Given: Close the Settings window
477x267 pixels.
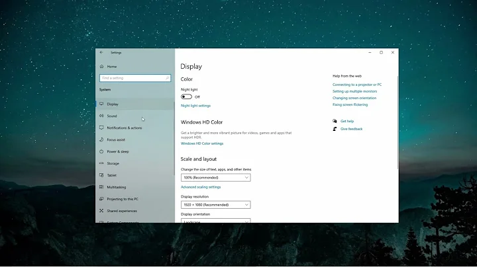Looking at the screenshot, I should pos(393,52).
